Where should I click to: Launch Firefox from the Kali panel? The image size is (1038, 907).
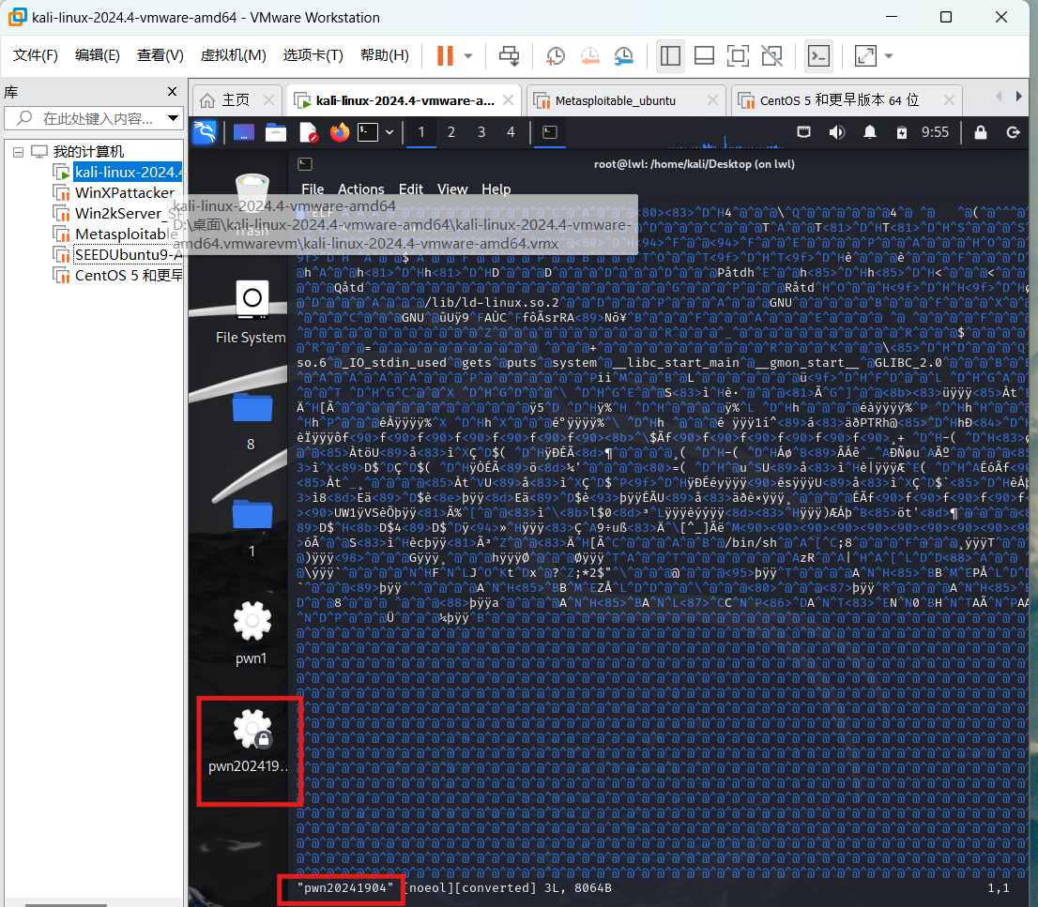340,132
